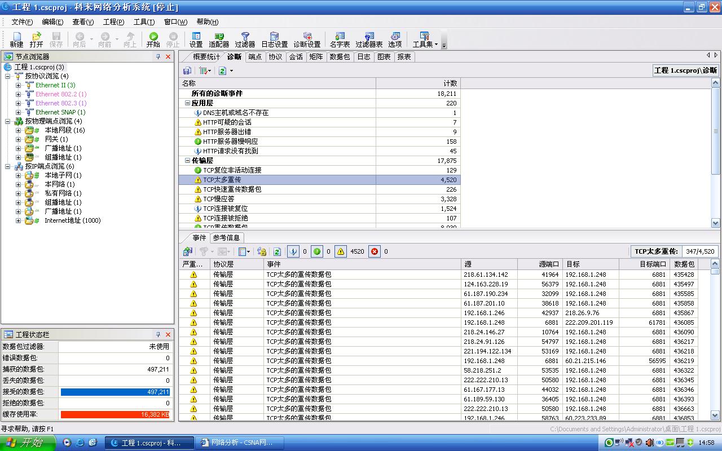Toggle the yellow warning severity filter button

341,251
